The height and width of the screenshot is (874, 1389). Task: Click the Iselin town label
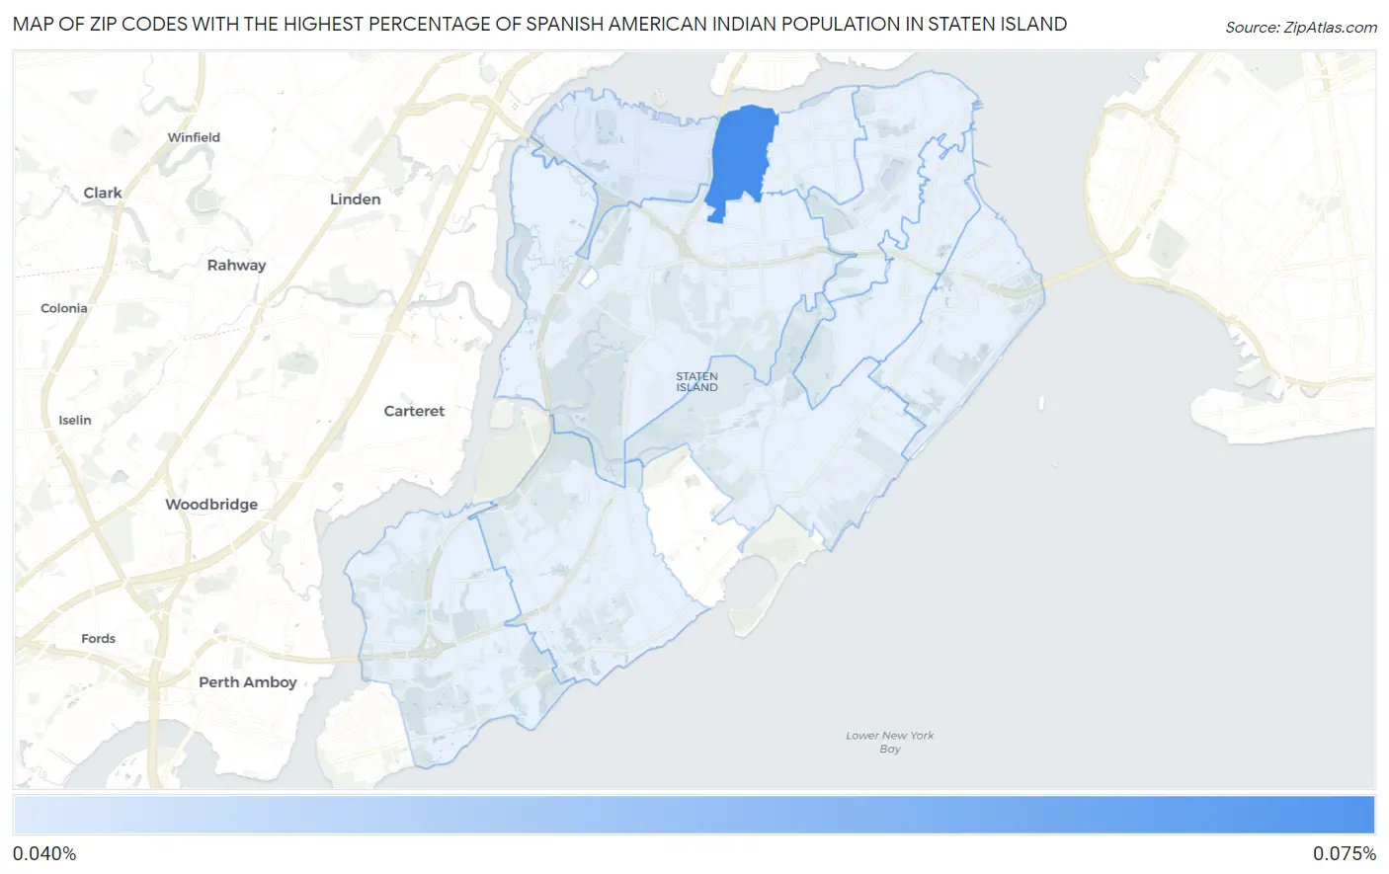[x=75, y=420]
